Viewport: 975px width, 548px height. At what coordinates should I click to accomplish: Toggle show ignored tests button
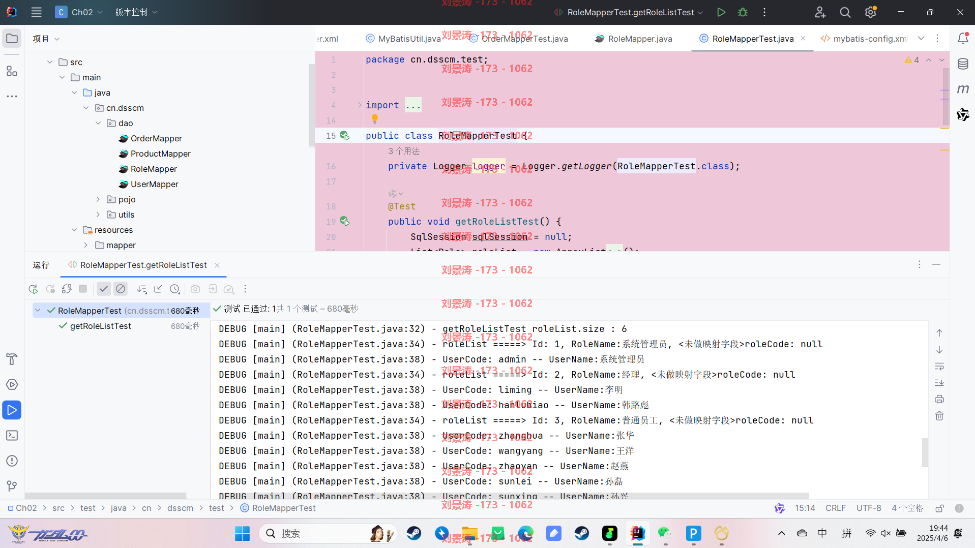click(x=121, y=289)
